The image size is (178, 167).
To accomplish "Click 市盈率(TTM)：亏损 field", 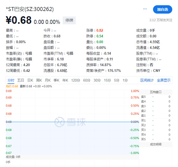I will coord(58,53).
